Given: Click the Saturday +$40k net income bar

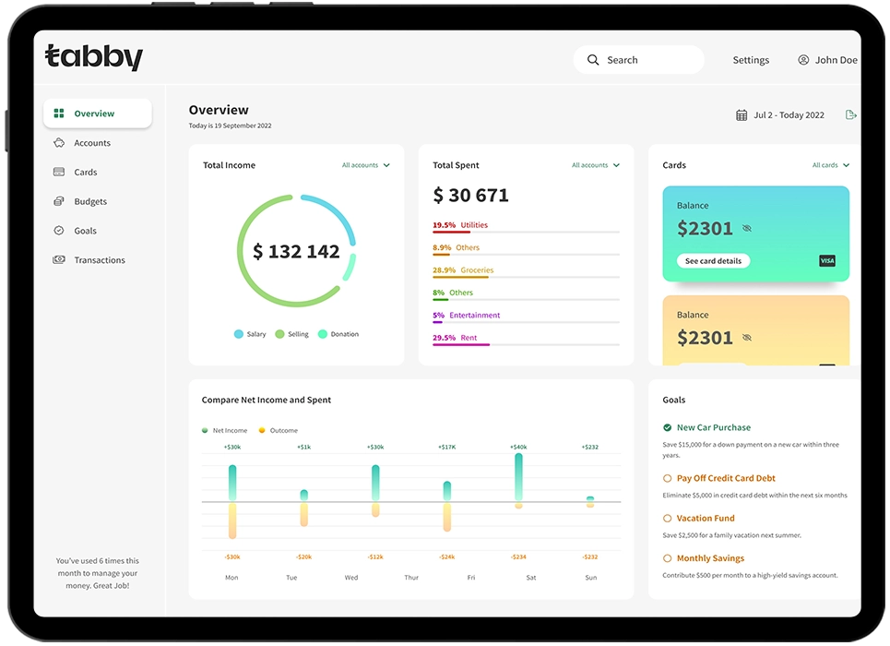Looking at the screenshot, I should 519,477.
